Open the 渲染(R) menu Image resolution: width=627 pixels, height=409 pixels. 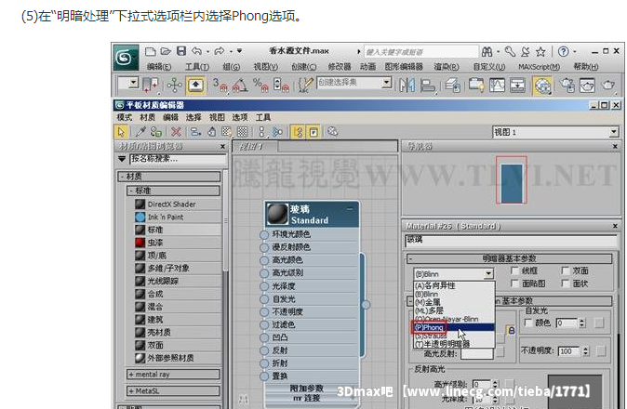point(447,67)
